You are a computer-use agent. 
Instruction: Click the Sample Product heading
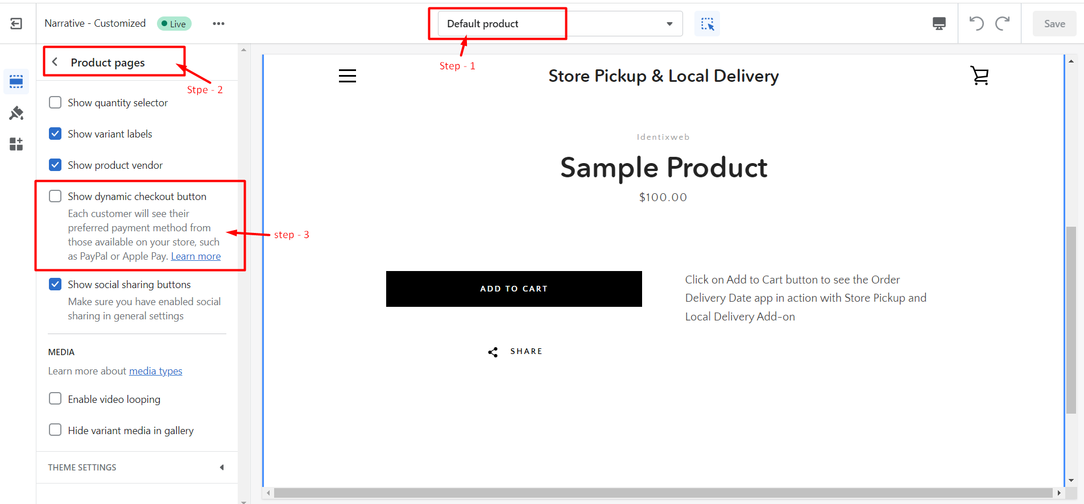click(x=663, y=168)
